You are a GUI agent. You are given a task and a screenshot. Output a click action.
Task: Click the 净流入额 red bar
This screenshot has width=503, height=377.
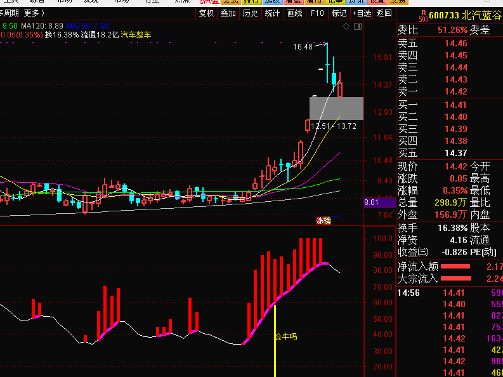click(x=455, y=267)
